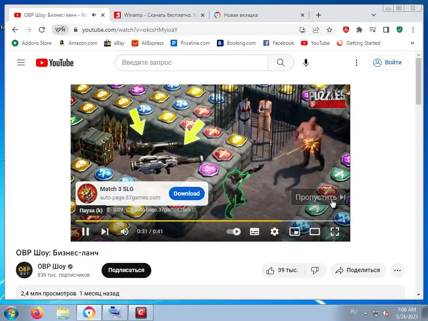Open the auto-page.37games.com ad link below the card

[x=165, y=210]
